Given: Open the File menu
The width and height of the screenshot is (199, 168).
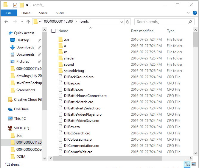Looking at the screenshot, I should click(9, 13).
